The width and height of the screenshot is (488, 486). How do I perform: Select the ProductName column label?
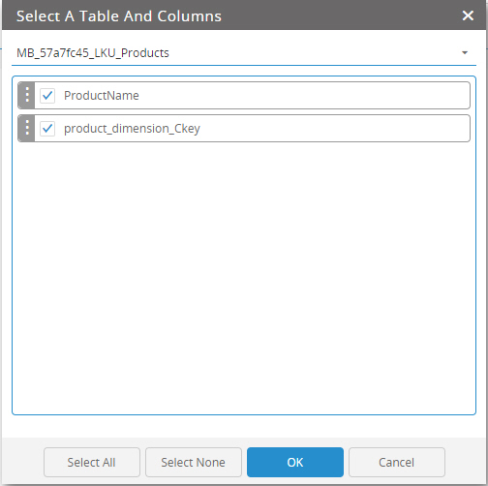[x=102, y=96]
